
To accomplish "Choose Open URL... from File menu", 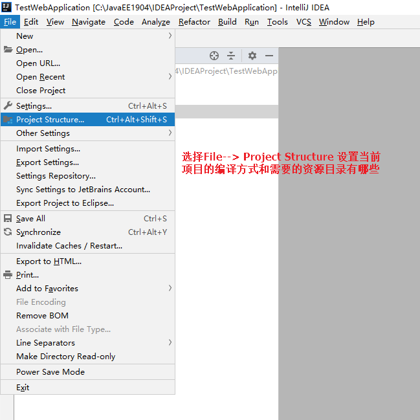I will [x=87, y=63].
